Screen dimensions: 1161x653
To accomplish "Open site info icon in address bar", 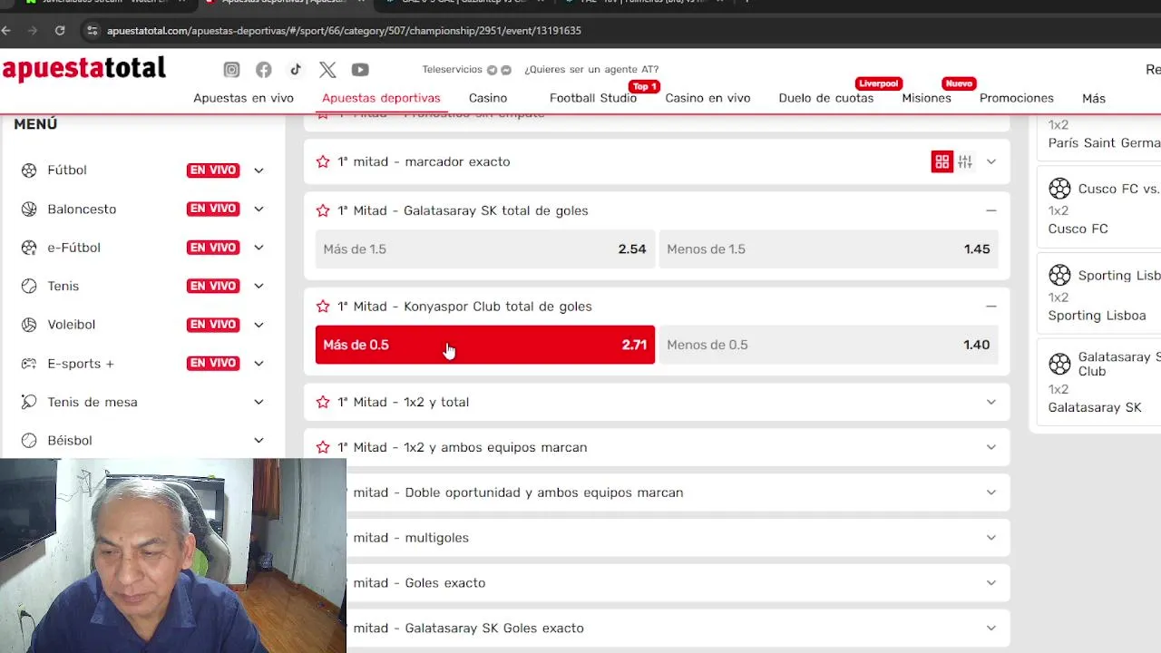I will [92, 30].
